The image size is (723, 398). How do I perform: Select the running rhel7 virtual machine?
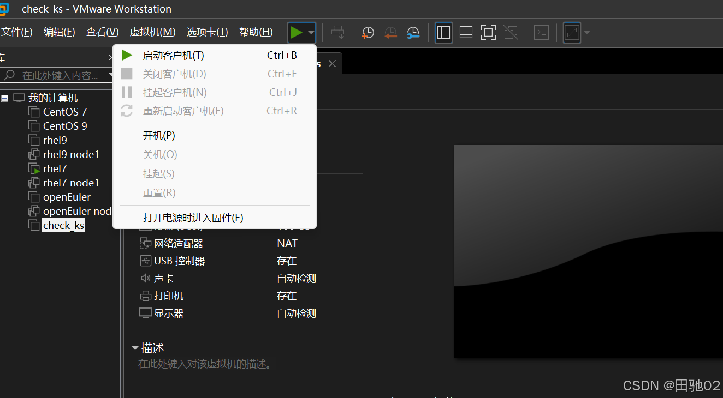pos(55,168)
